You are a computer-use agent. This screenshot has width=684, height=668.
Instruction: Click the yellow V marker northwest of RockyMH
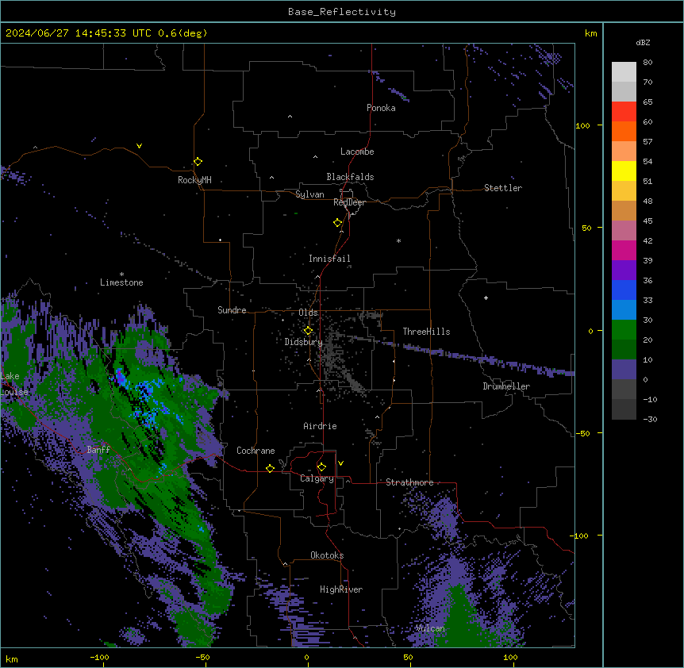pos(139,146)
